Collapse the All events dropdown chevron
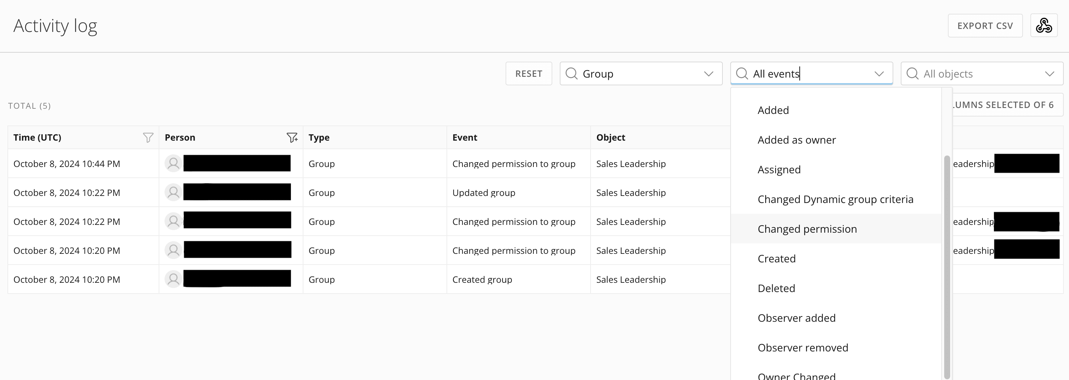The height and width of the screenshot is (380, 1069). (879, 74)
